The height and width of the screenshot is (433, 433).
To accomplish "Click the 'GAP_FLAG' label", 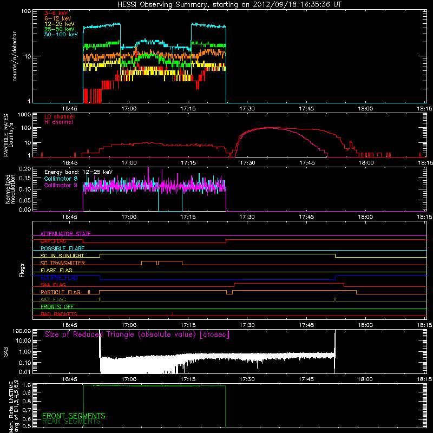I will pyautogui.click(x=53, y=241).
